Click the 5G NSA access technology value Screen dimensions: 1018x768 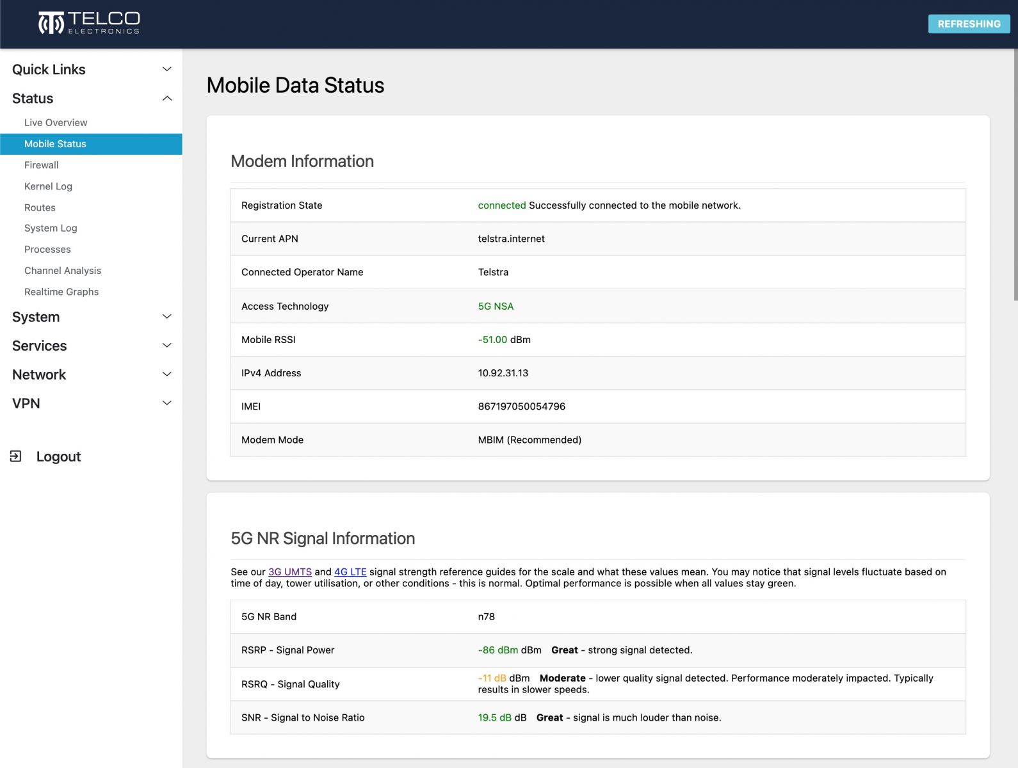(496, 306)
